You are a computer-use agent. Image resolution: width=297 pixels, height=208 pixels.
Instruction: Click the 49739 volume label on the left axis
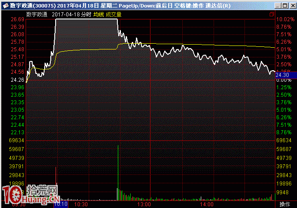(x=17, y=158)
